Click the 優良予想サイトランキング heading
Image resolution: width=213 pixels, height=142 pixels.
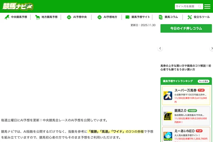coord(178,81)
